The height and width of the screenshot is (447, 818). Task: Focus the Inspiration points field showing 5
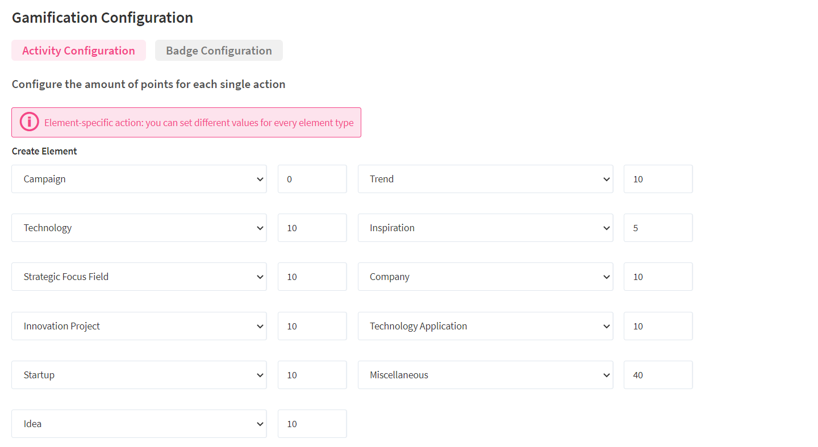pyautogui.click(x=658, y=228)
